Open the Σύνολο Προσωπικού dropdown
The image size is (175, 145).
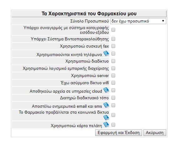(138, 21)
